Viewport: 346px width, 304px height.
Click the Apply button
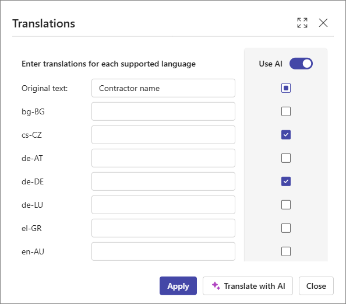(178, 286)
